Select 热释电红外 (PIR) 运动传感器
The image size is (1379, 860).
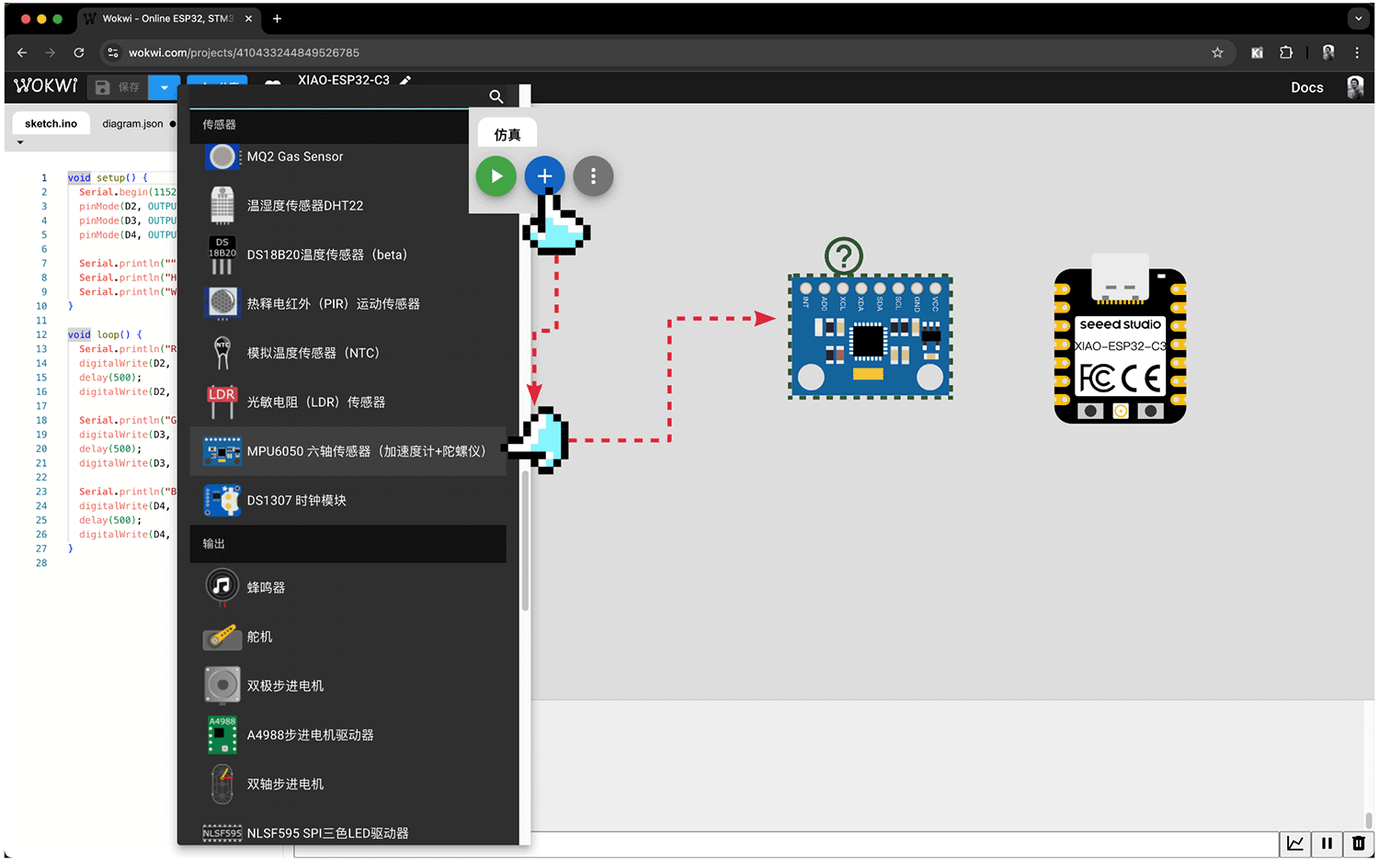click(x=348, y=304)
